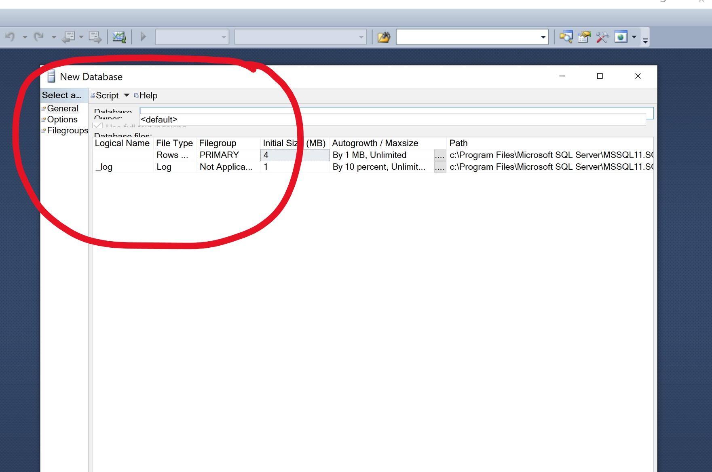Select the Options page
The height and width of the screenshot is (472, 712).
[62, 120]
